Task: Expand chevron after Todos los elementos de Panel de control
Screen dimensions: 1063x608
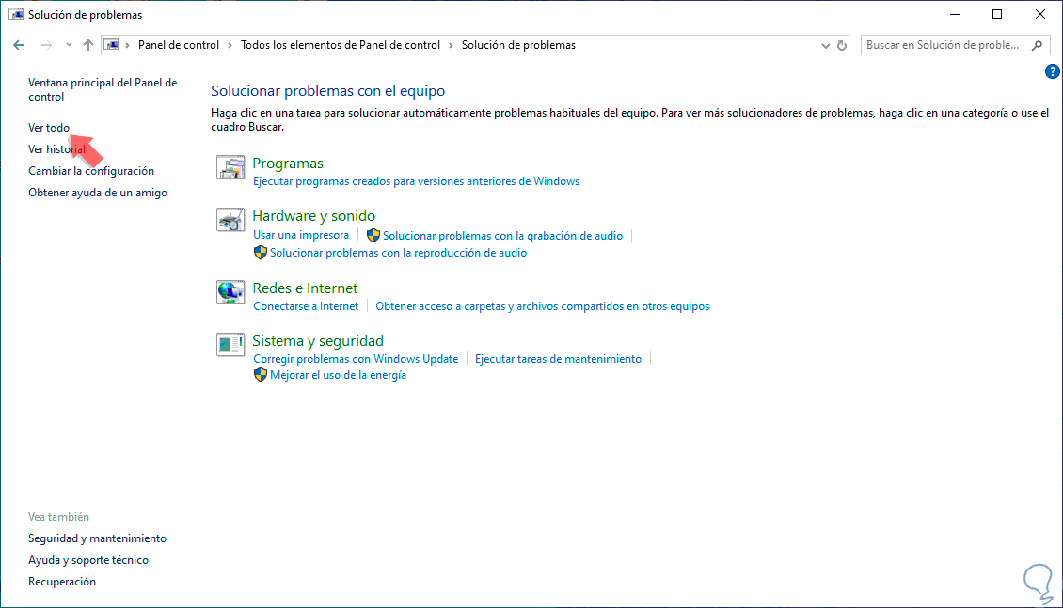Action: (x=451, y=45)
